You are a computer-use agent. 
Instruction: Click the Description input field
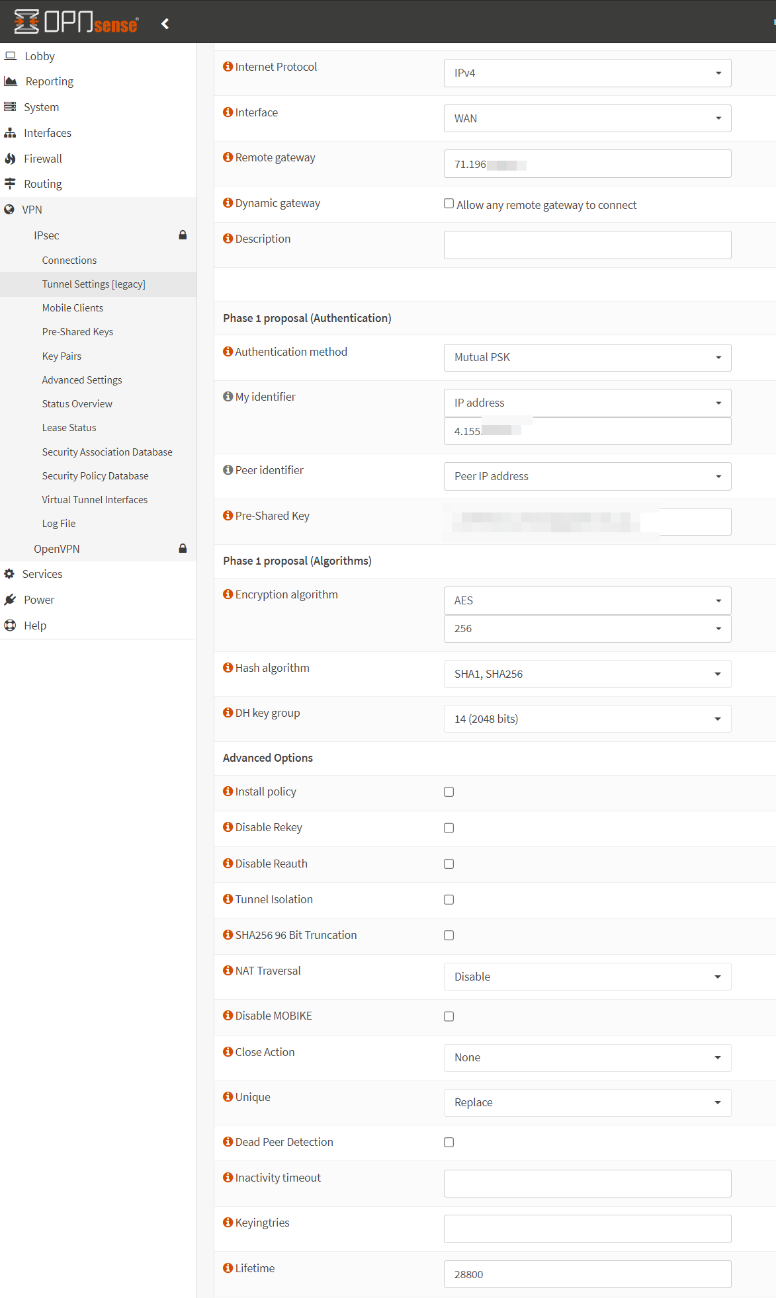587,245
